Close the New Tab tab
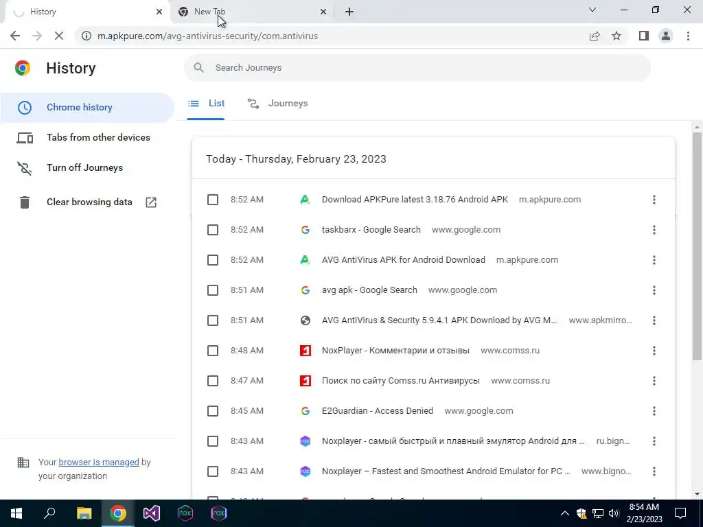Viewport: 703px width, 527px height. [323, 12]
